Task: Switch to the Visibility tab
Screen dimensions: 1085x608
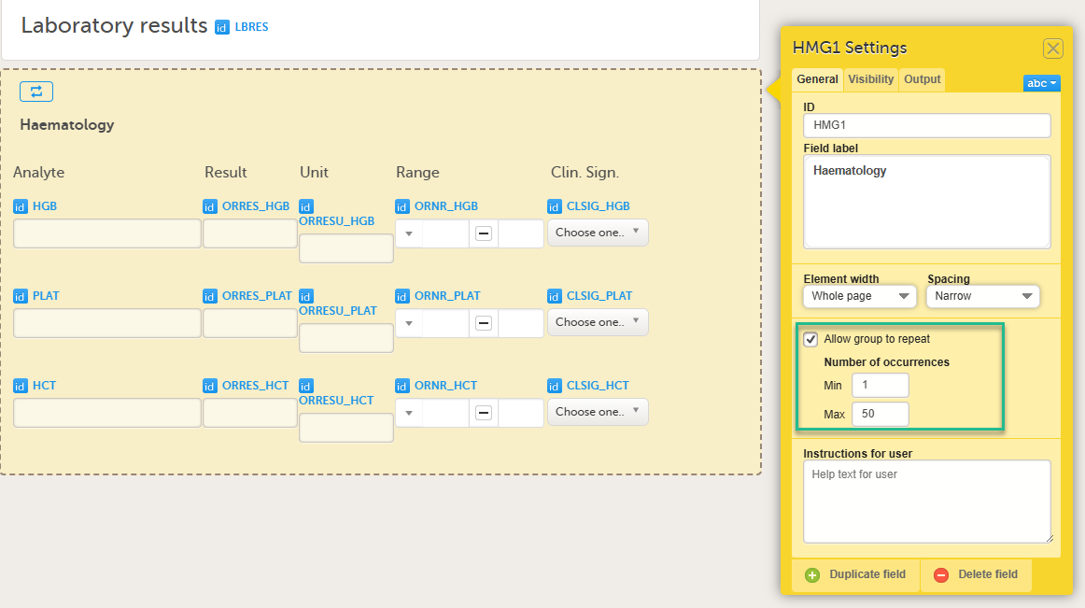Action: pyautogui.click(x=870, y=79)
